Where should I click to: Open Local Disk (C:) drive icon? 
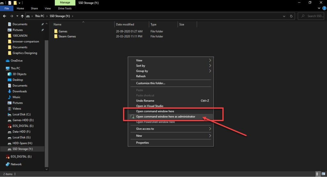tap(9, 115)
